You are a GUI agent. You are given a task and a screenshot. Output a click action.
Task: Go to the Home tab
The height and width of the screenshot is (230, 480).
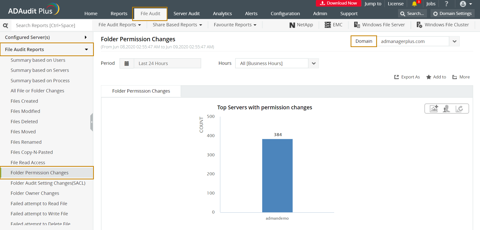[x=91, y=14]
